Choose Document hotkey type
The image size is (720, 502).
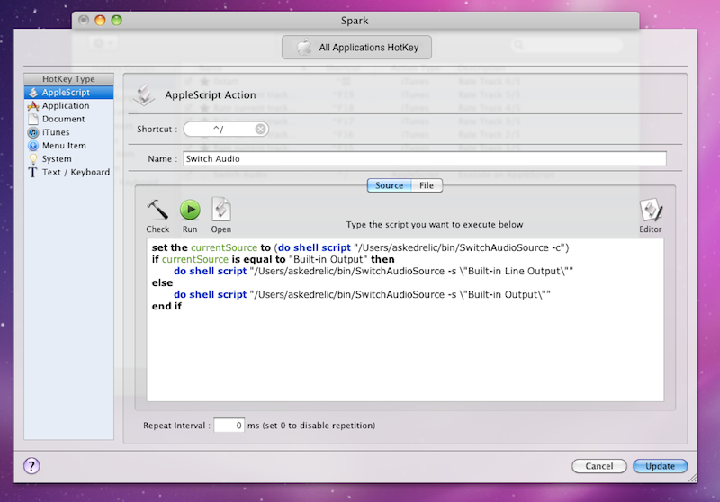[x=63, y=119]
